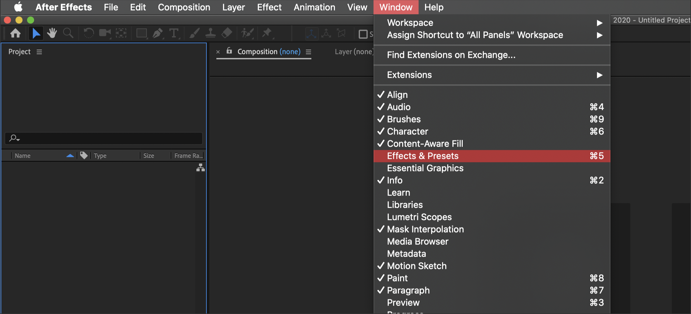This screenshot has width=691, height=314.
Task: Choose Lumetri Scopes in Window menu
Action: click(492, 217)
